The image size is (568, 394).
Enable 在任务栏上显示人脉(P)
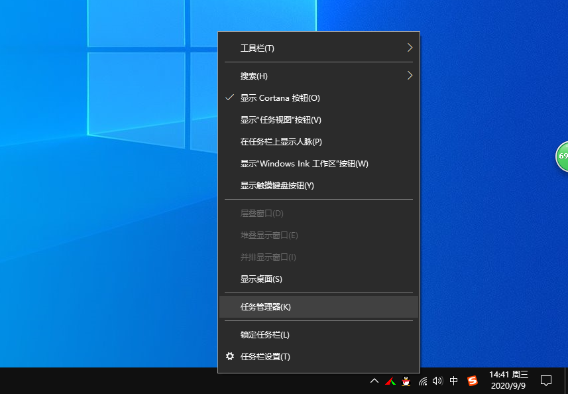(x=318, y=141)
